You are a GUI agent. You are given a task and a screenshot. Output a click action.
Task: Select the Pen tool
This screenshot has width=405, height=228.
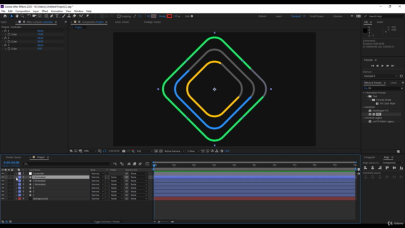coord(52,16)
